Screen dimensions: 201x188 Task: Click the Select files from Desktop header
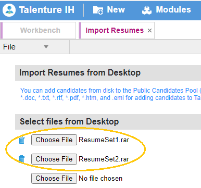(69, 121)
